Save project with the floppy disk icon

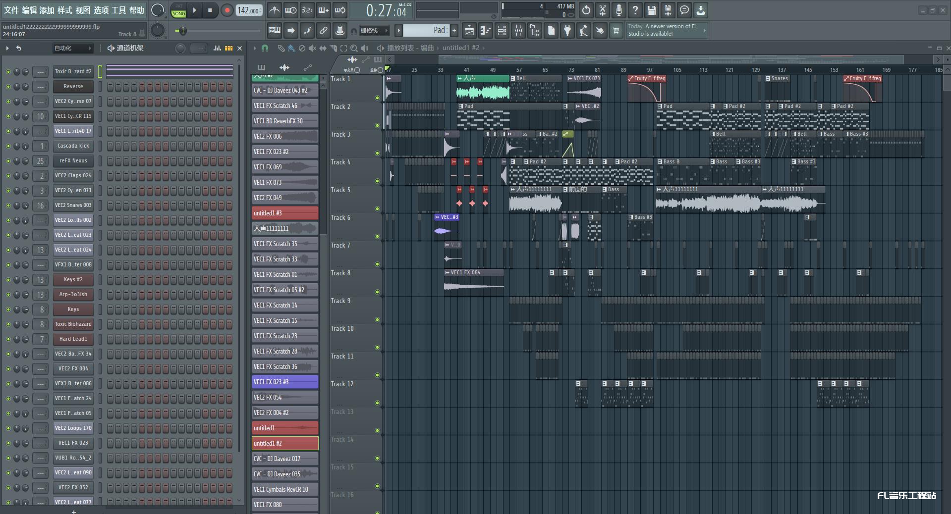(651, 10)
